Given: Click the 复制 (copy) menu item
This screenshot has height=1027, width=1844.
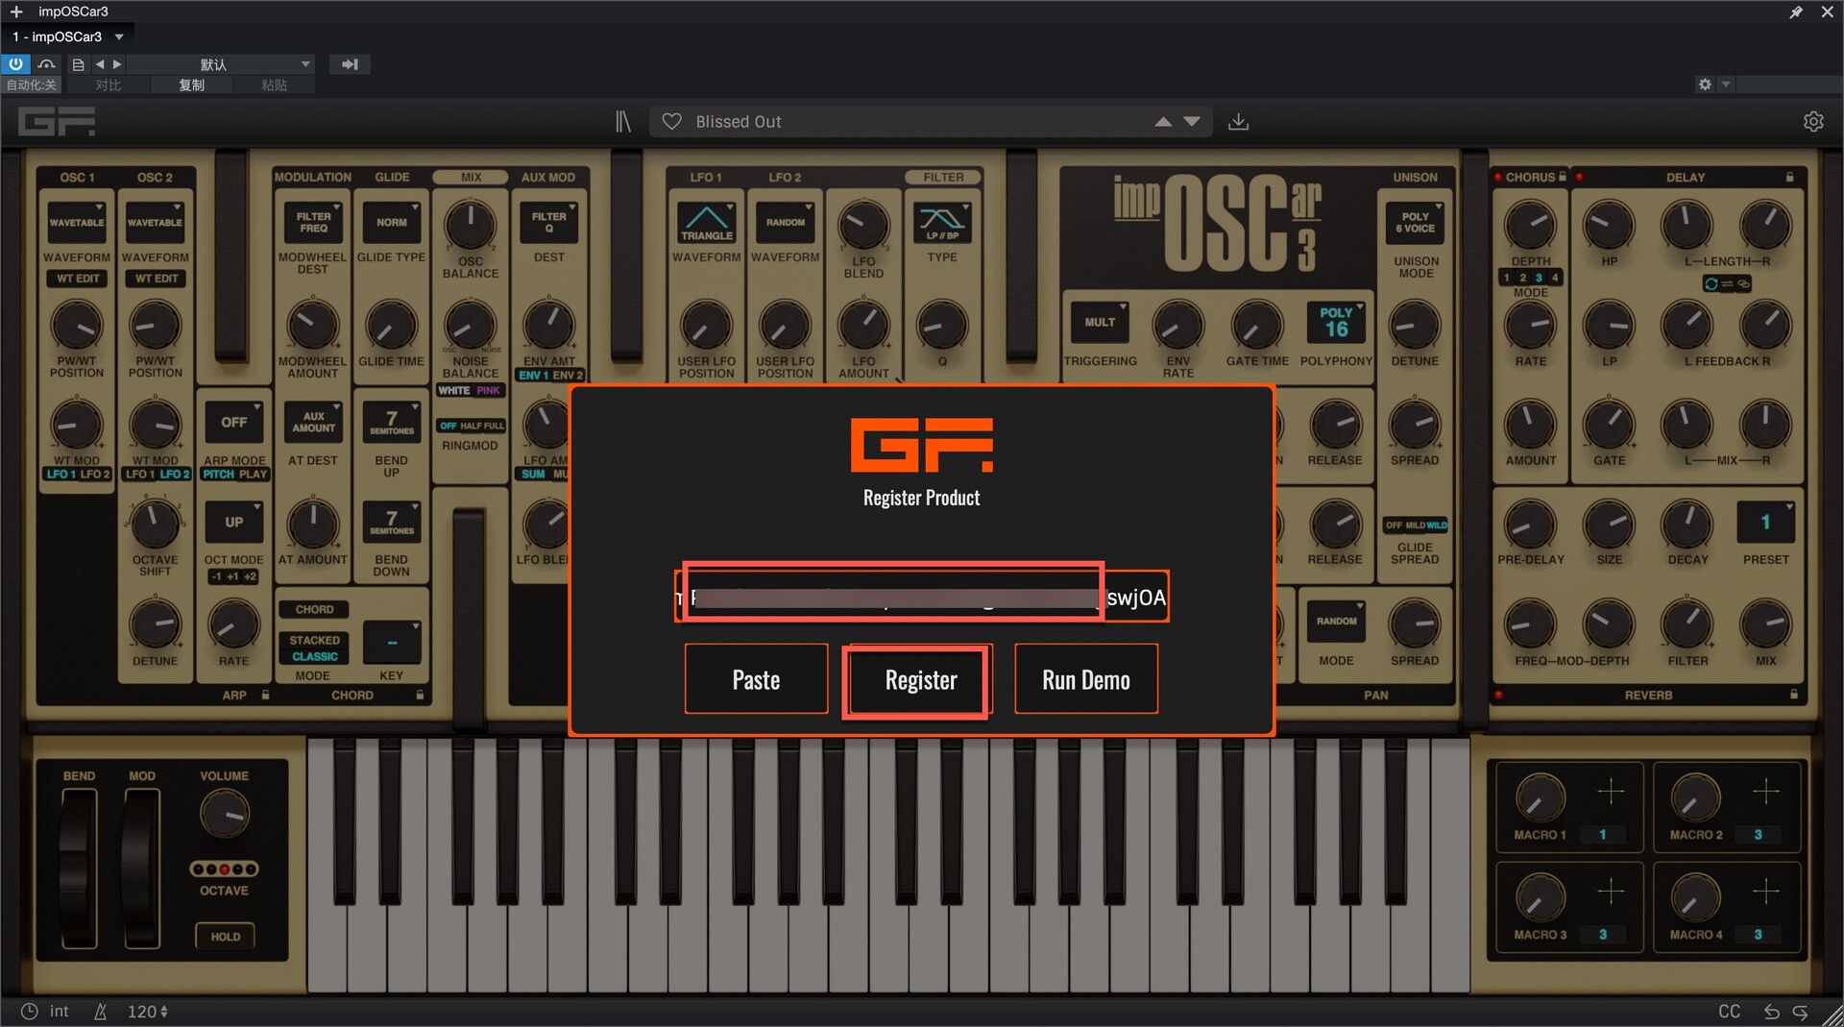Looking at the screenshot, I should [x=191, y=86].
